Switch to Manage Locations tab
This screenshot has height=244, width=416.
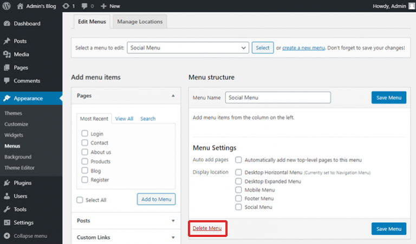coord(140,21)
